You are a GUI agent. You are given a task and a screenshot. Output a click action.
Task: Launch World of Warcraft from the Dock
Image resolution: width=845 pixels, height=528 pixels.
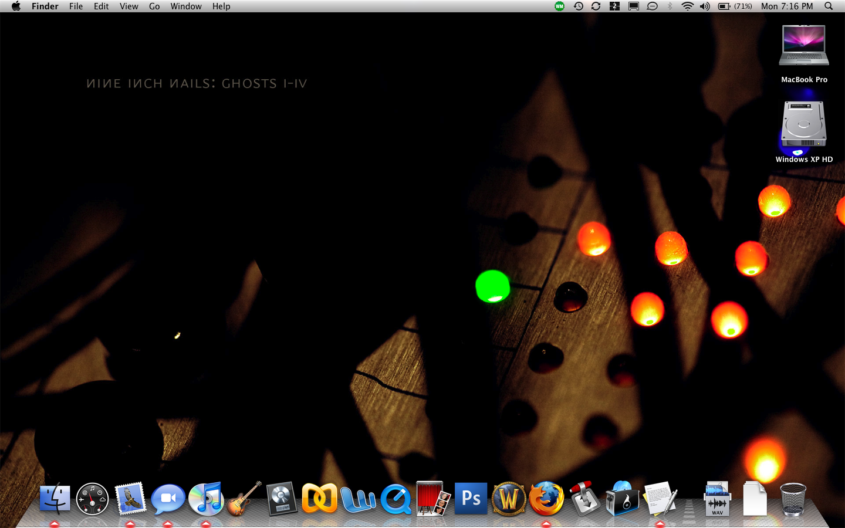pyautogui.click(x=509, y=499)
